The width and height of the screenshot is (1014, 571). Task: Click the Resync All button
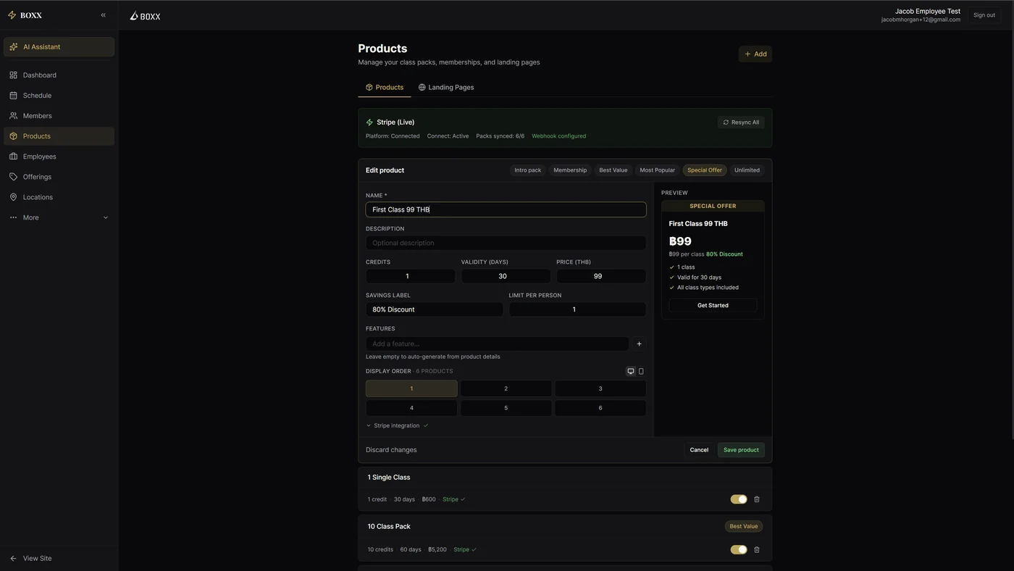740,122
